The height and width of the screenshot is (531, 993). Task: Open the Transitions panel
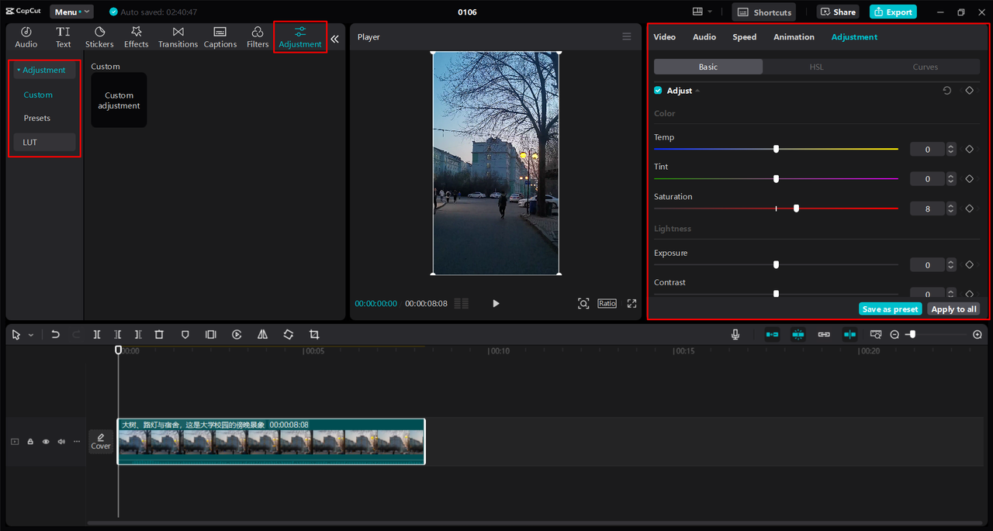[178, 37]
